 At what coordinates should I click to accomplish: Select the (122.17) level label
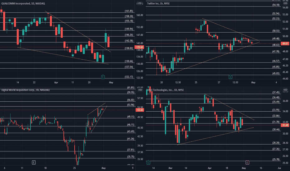(129, 77)
